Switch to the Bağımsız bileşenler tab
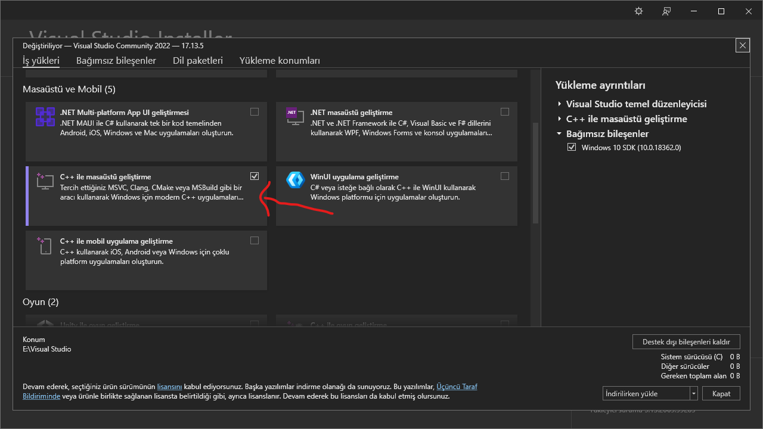The height and width of the screenshot is (429, 763). (116, 61)
